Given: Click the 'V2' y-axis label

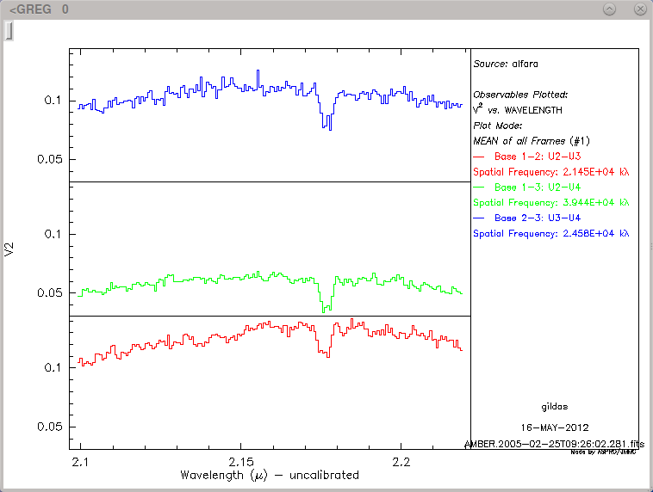Looking at the screenshot, I should pyautogui.click(x=9, y=249).
